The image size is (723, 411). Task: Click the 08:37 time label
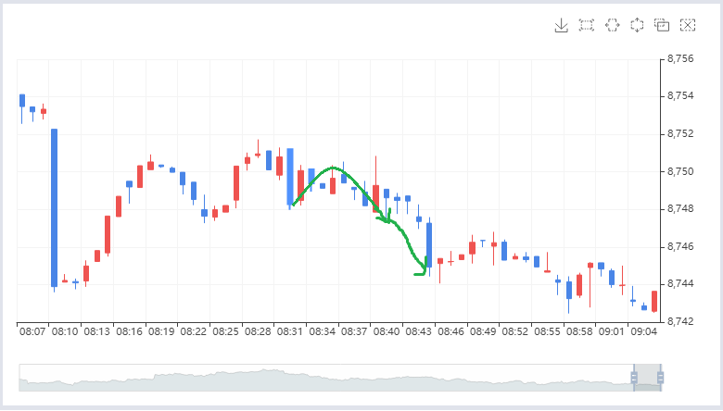[x=354, y=331]
